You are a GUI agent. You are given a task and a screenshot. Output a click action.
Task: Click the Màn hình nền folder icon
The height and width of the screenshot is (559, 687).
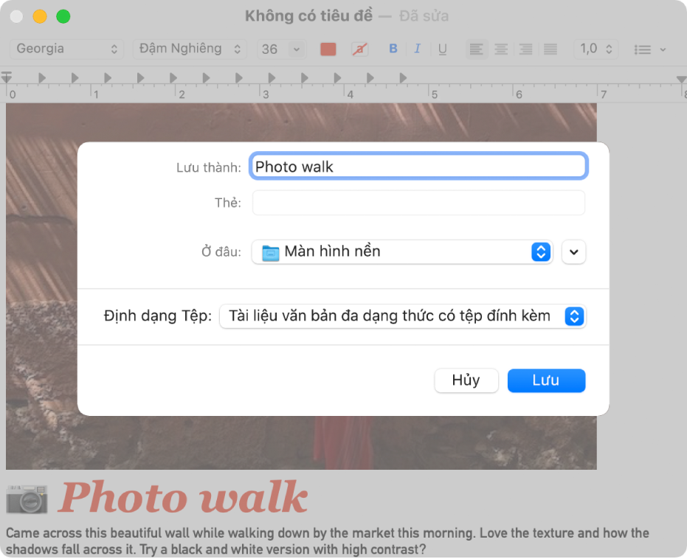click(x=270, y=252)
